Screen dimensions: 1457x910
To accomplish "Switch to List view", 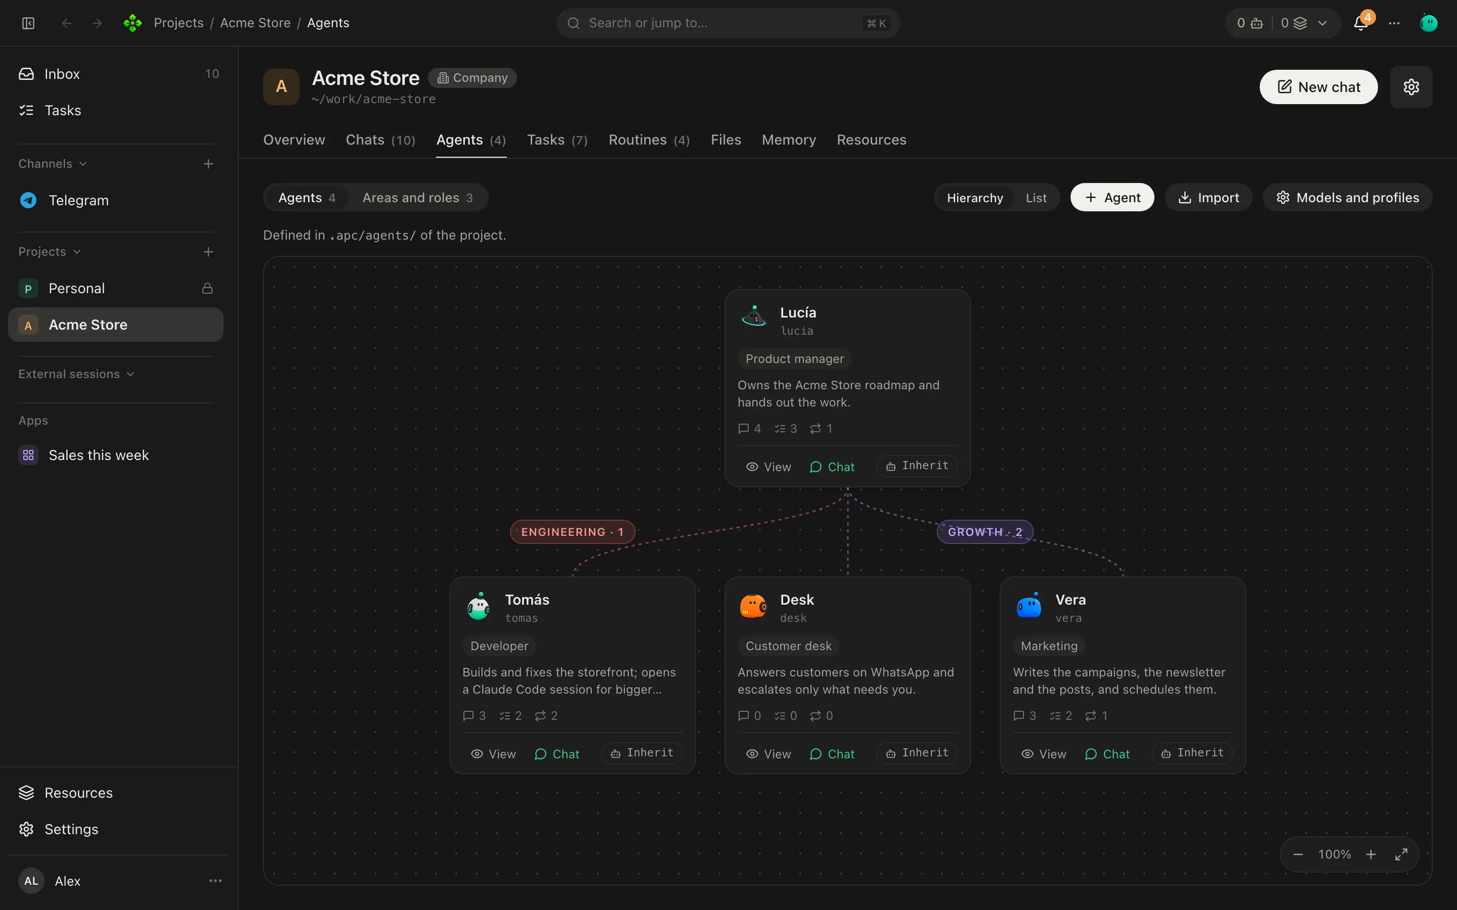I will (x=1036, y=197).
